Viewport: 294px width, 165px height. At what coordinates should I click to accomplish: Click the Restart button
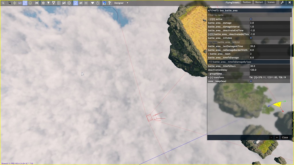click(259, 2)
